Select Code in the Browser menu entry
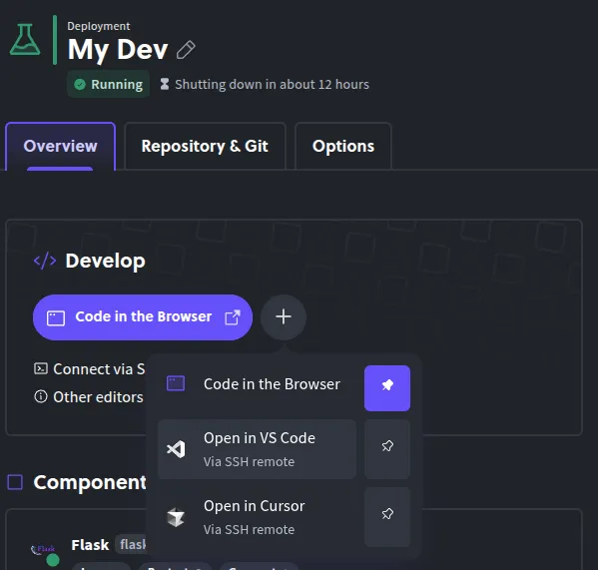598x570 pixels. (x=257, y=384)
